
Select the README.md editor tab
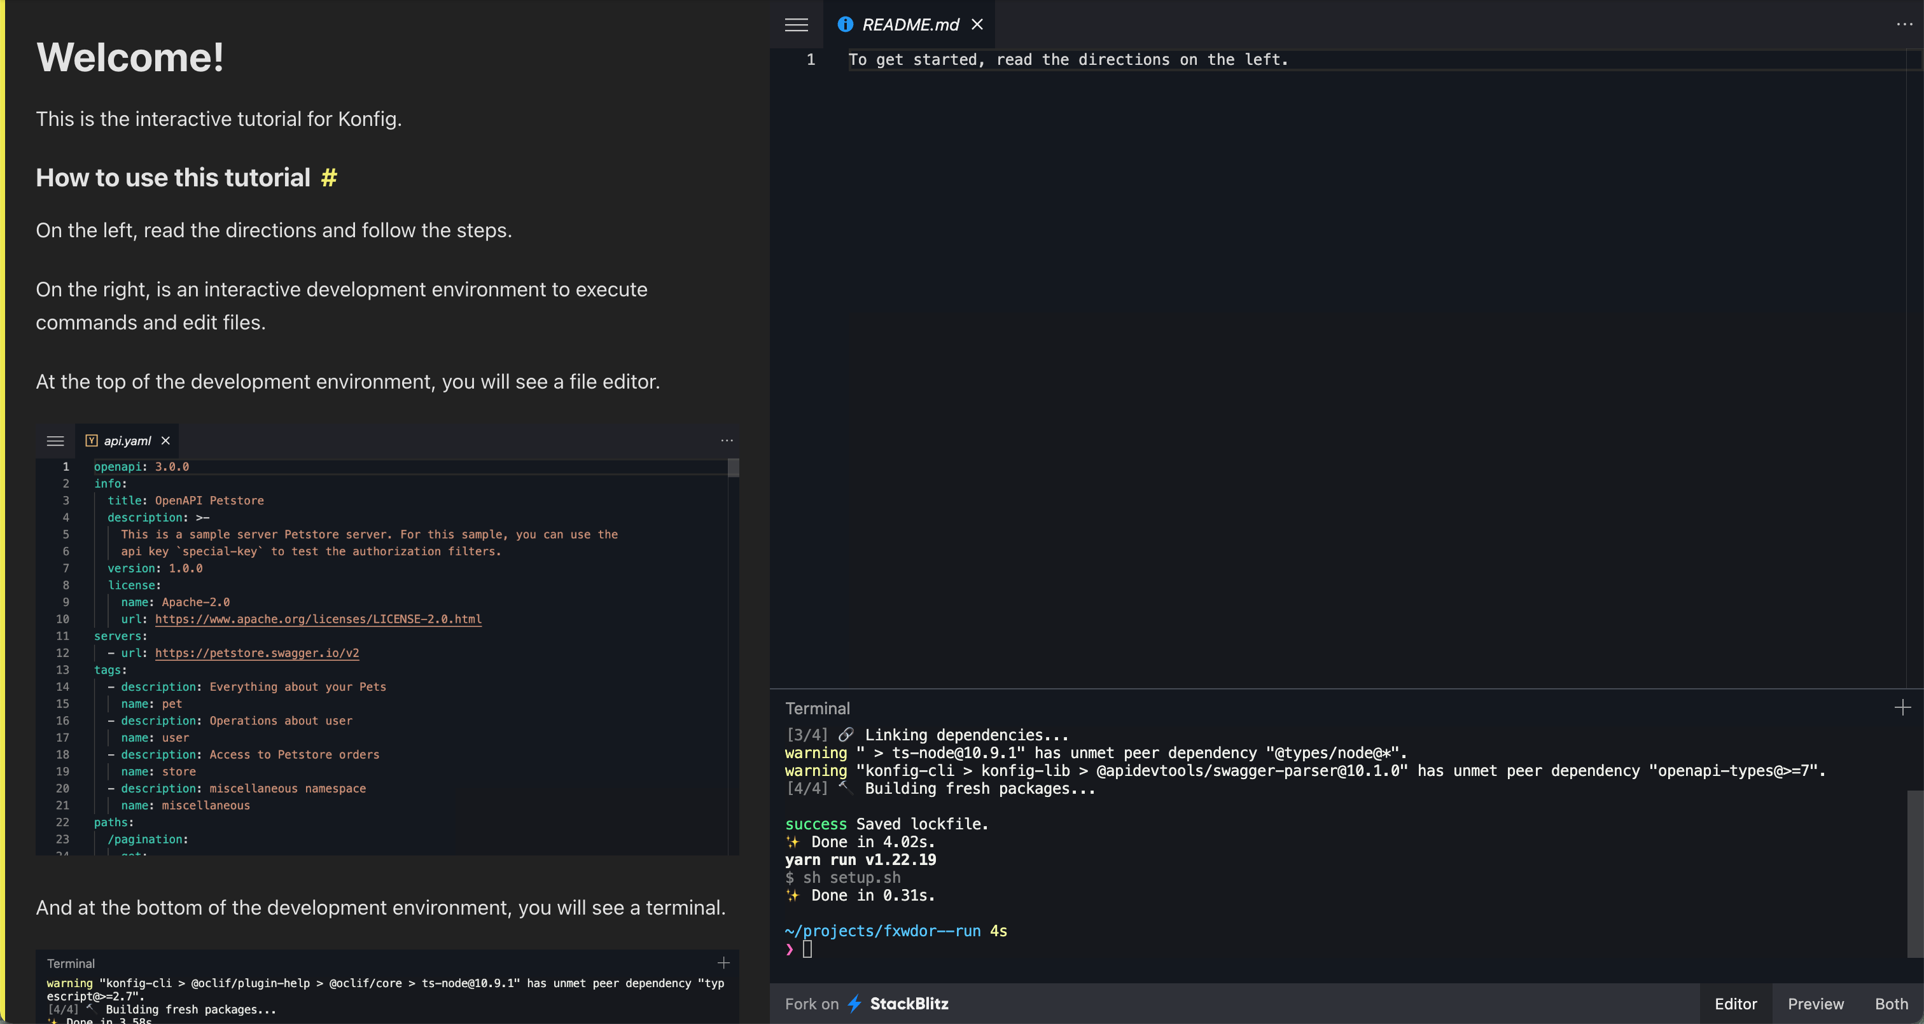pos(910,25)
